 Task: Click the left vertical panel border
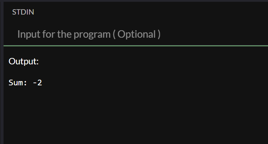pos(2,72)
